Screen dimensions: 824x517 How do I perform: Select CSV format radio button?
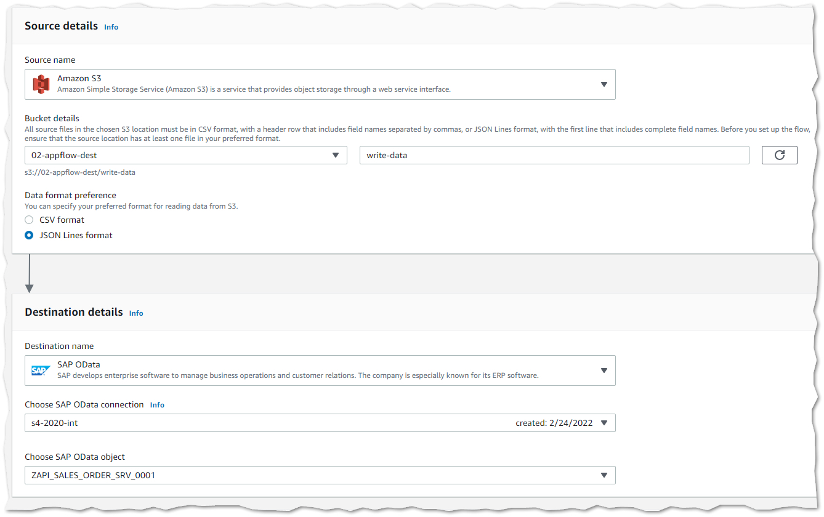tap(29, 220)
